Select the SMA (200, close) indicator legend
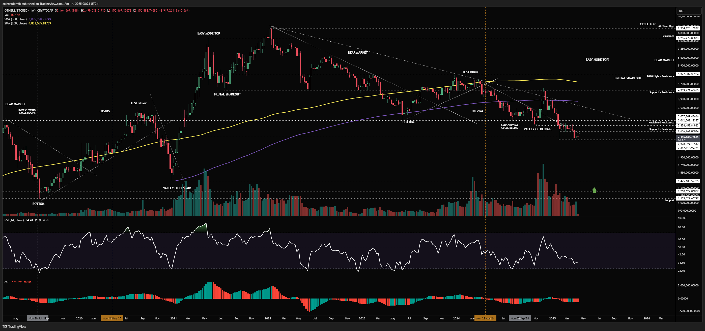This screenshot has height=331, width=705. point(15,23)
